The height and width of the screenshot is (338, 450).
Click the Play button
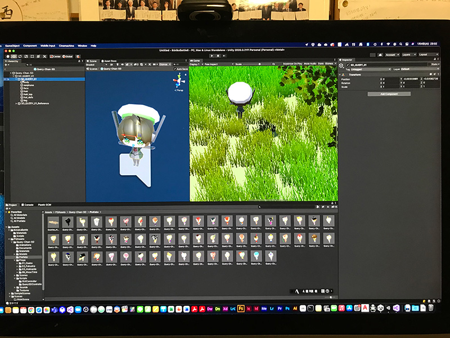point(212,56)
